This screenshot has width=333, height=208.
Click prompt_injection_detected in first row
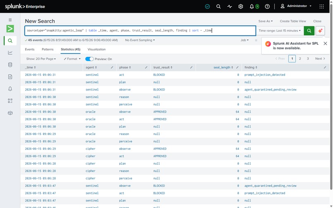point(264,75)
